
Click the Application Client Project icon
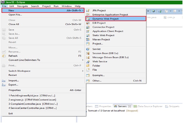(x=88, y=31)
